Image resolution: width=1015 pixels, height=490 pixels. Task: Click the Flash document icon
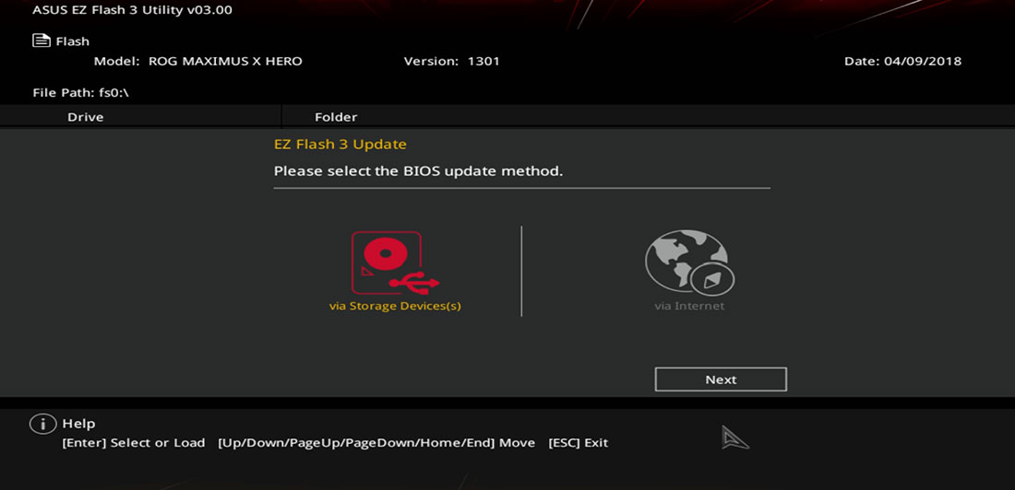pos(42,41)
